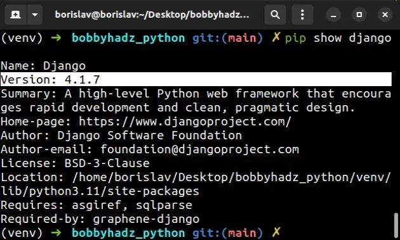Close the terminal window
400x240 pixels.
385,15
